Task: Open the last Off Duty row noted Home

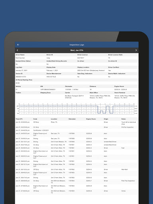Action: click(77, 192)
